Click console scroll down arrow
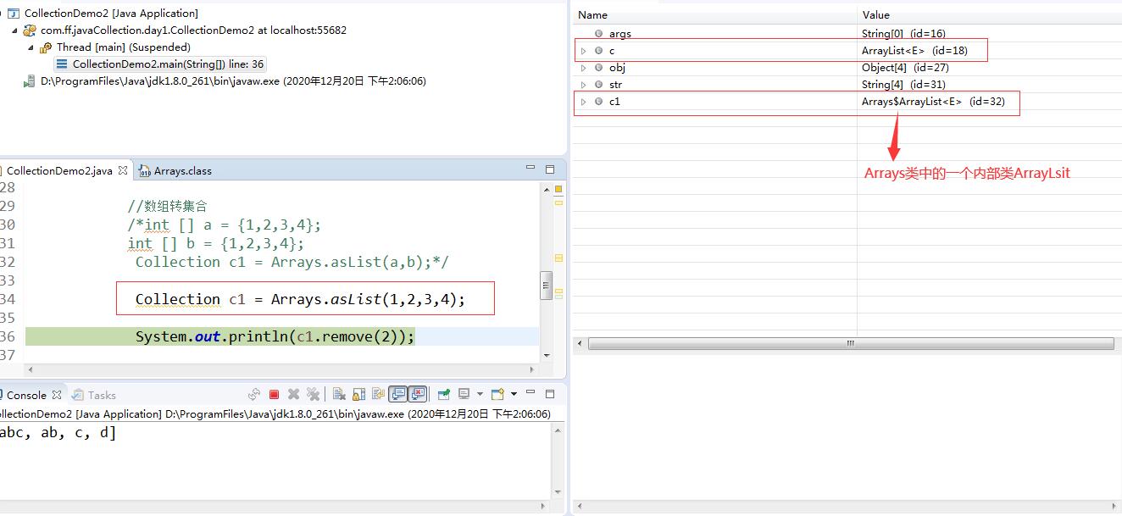1122x516 pixels. (x=558, y=492)
